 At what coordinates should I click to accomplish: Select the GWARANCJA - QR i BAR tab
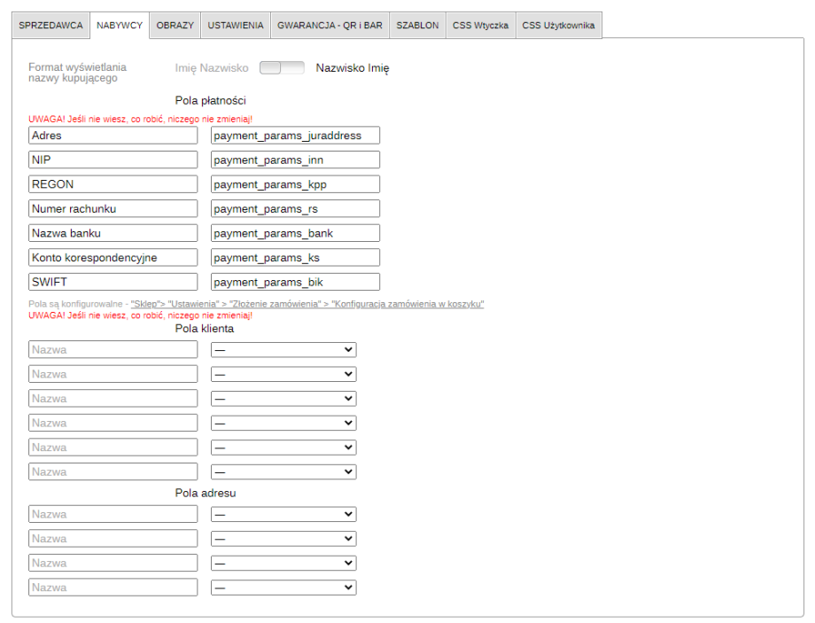(x=330, y=26)
